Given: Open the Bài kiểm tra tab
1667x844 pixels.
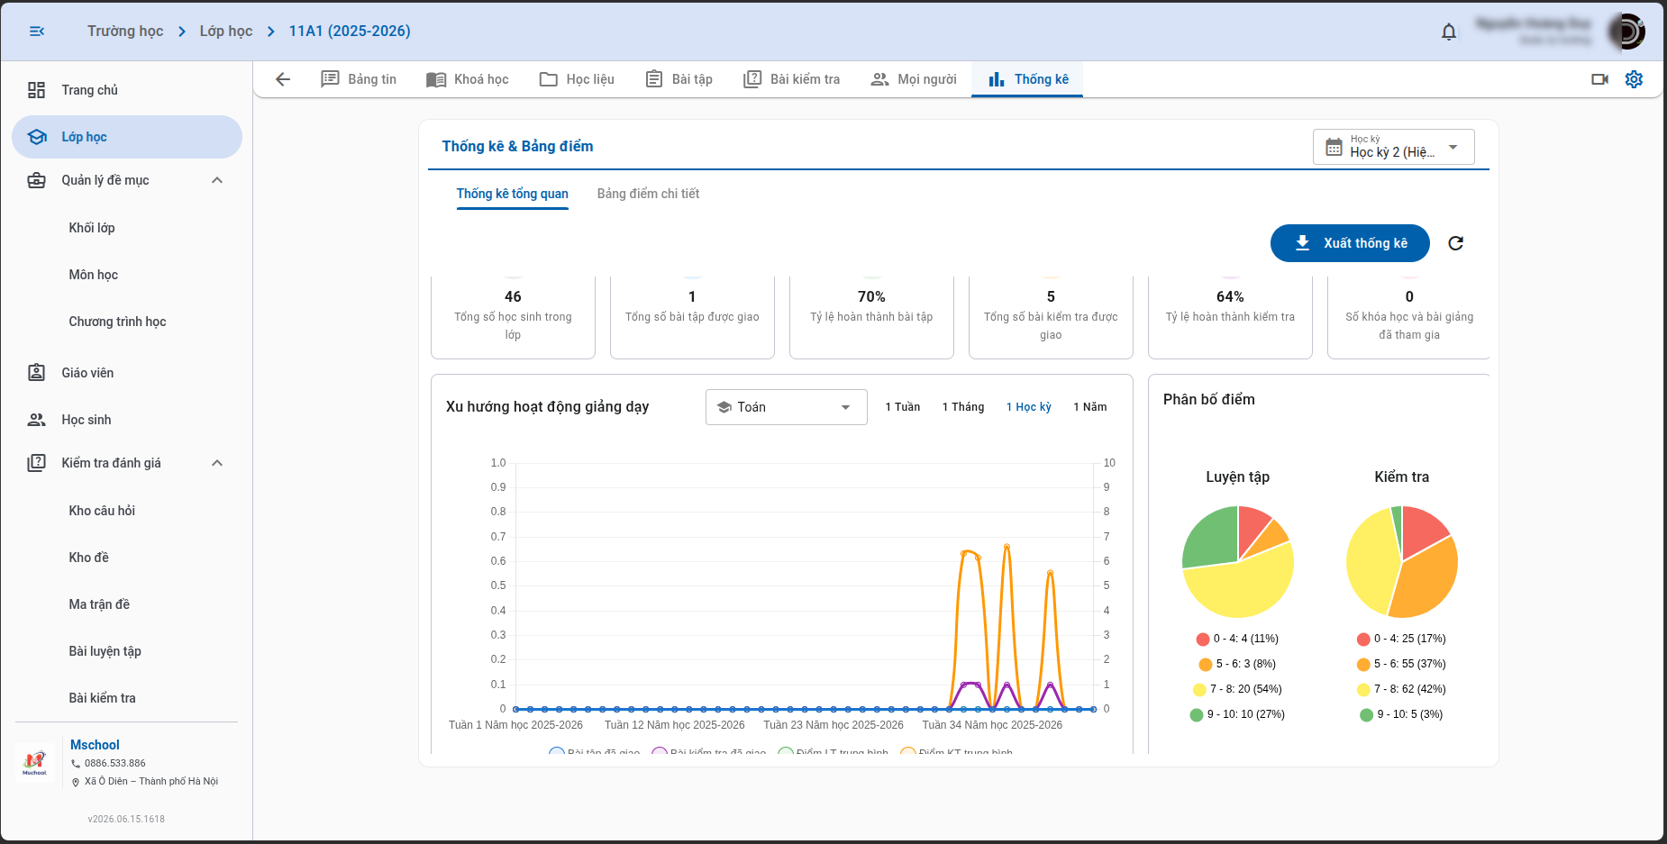Looking at the screenshot, I should [x=791, y=79].
